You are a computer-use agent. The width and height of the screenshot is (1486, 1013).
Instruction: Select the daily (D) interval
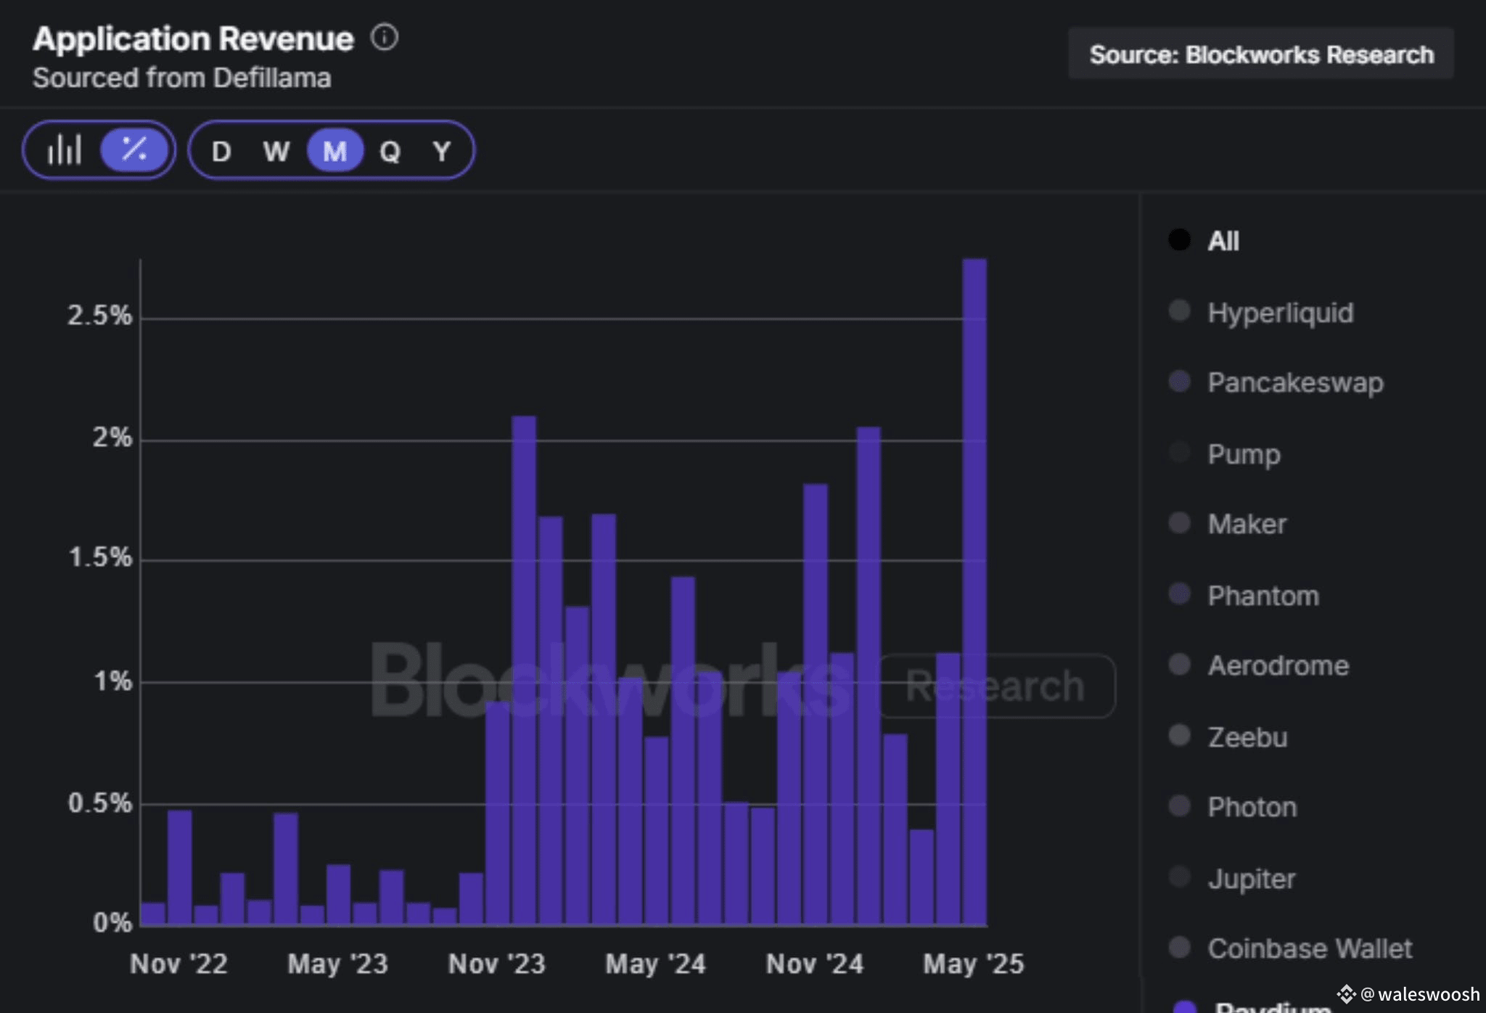click(x=221, y=151)
